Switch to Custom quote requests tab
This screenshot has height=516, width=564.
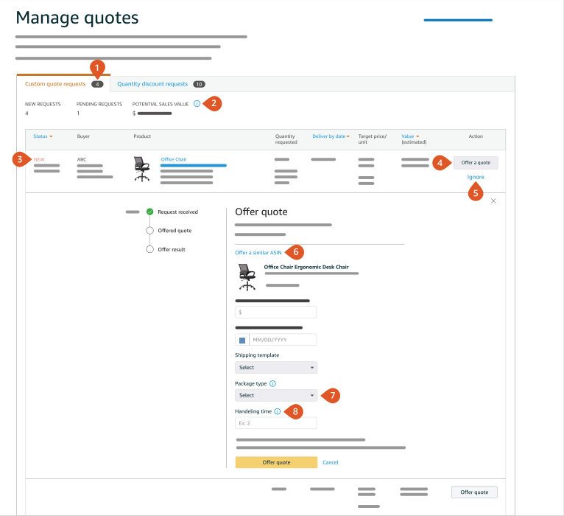(56, 84)
